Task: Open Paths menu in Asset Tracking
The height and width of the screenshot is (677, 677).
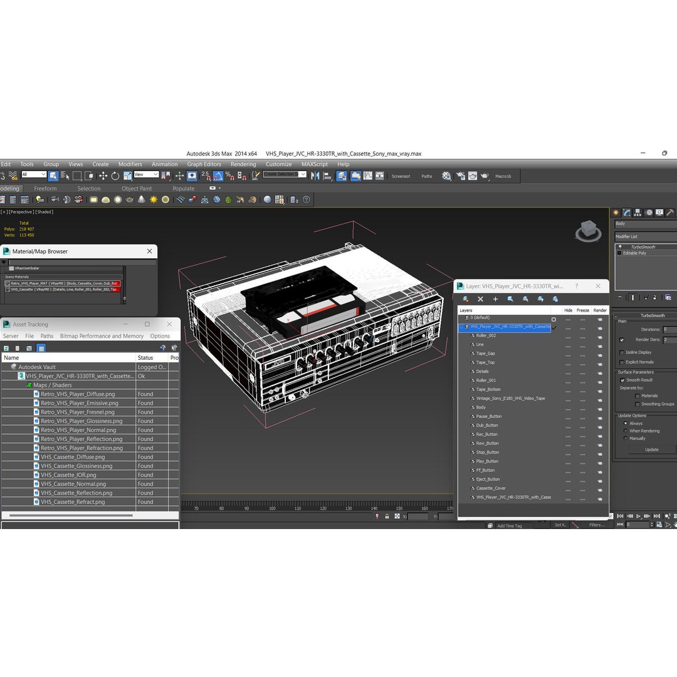Action: click(46, 336)
